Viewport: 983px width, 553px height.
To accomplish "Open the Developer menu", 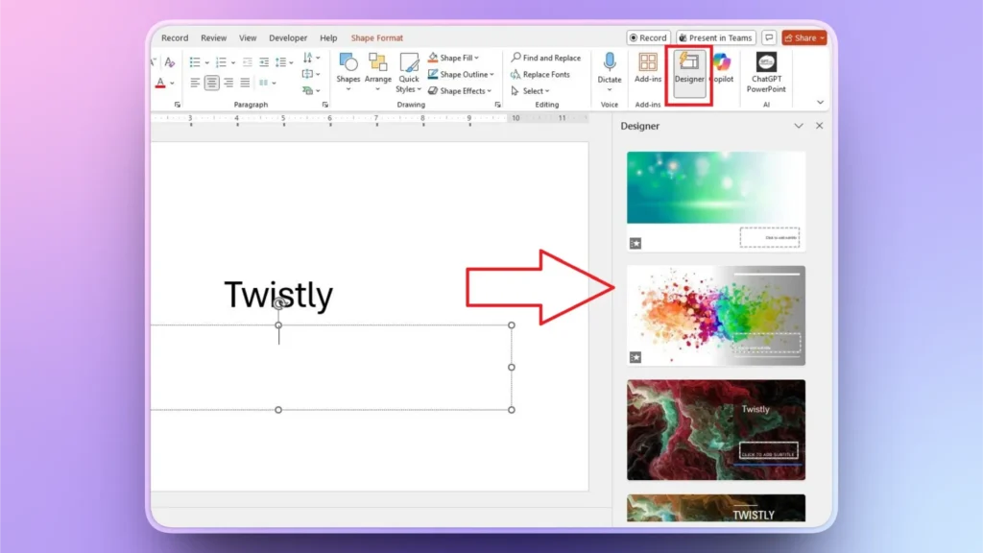I will click(288, 37).
